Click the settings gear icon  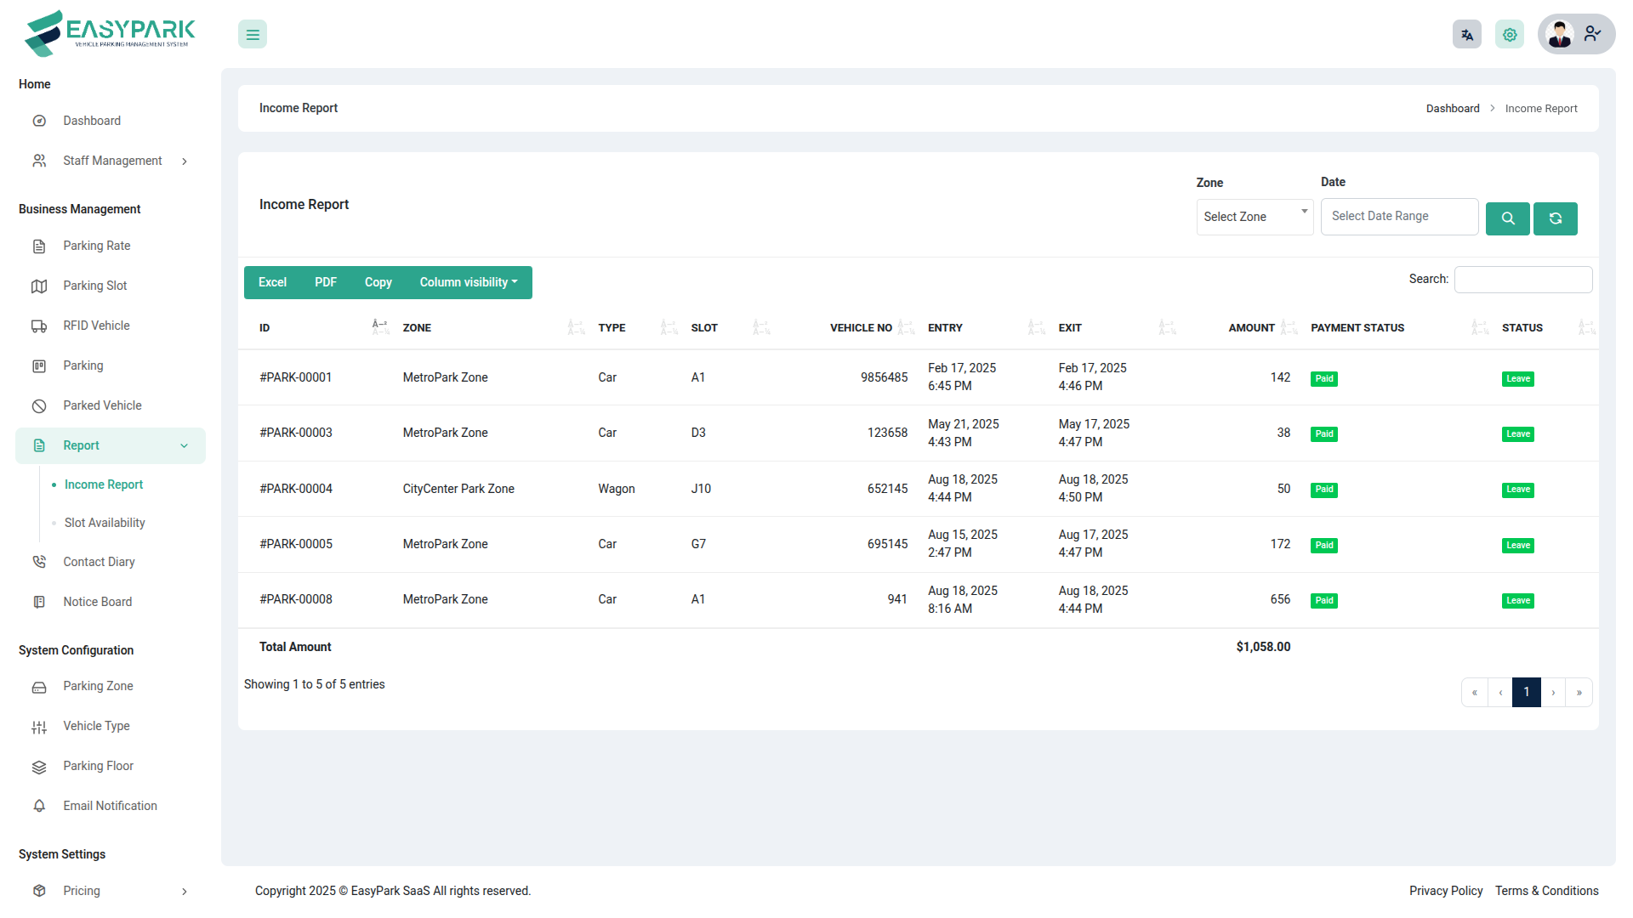(1510, 34)
